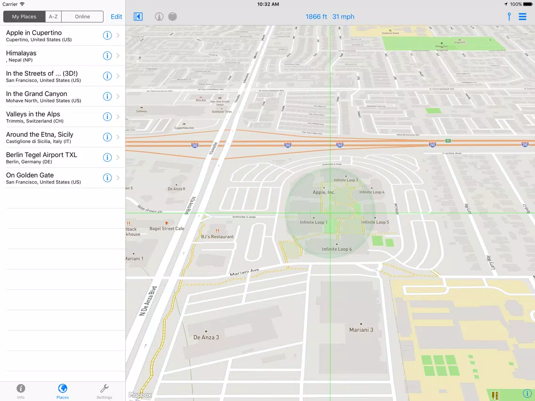Screen dimensions: 535x401
Task: Open Berlin Tegel Airport chevron
Action: (118, 157)
